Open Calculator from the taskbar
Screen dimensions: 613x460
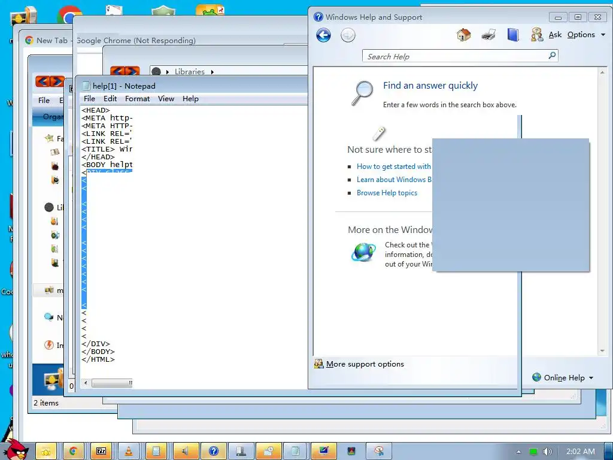(x=156, y=452)
